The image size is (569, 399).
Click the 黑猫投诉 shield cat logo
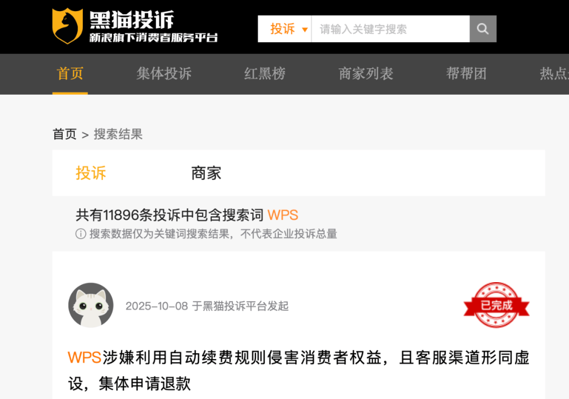tap(67, 26)
